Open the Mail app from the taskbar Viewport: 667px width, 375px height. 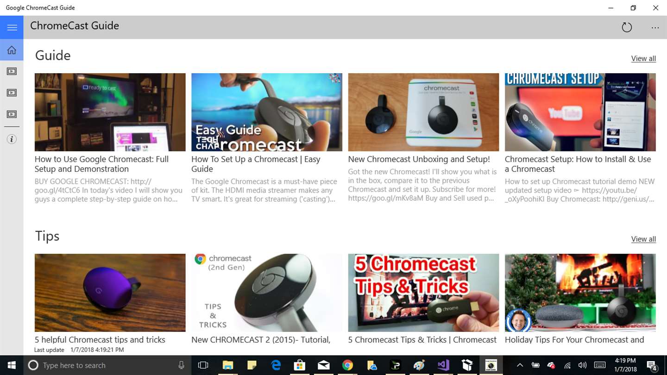[x=324, y=365]
